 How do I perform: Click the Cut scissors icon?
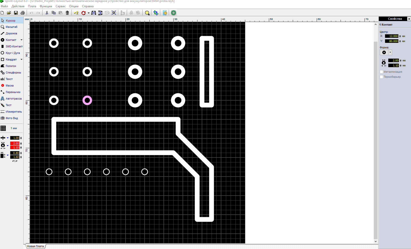click(47, 13)
